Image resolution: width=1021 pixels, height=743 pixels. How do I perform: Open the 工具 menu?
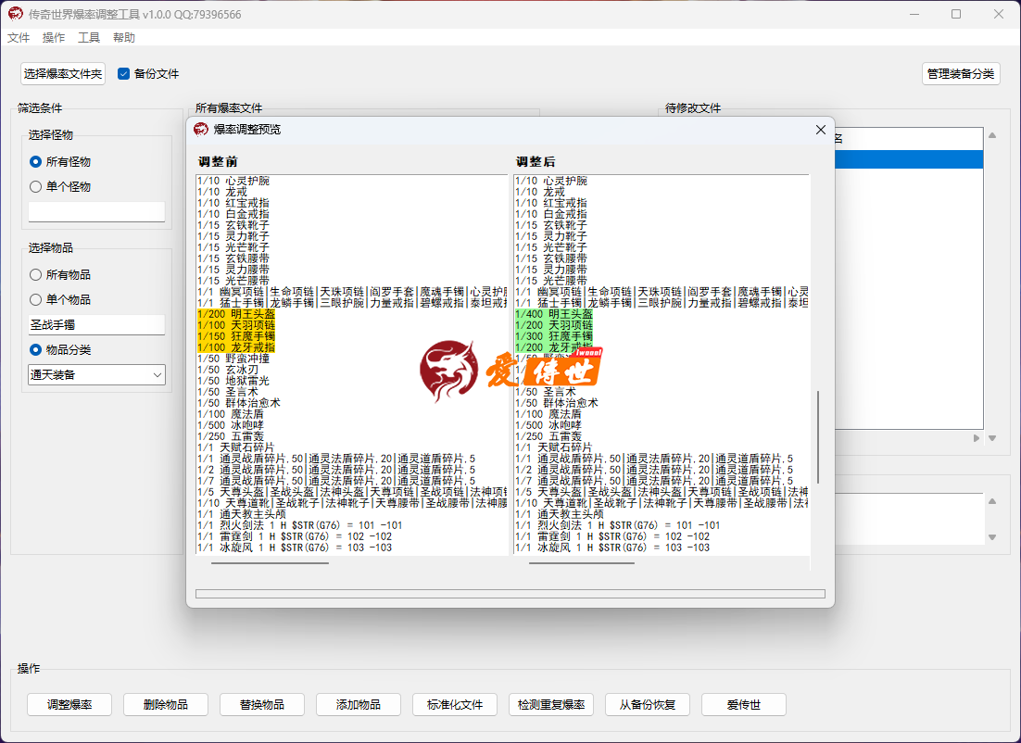89,38
